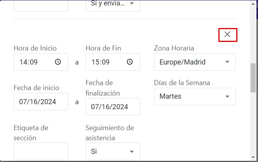This screenshot has width=258, height=162.
Task: Open time picker via Hora de Inicio clock icon
Action: (x=58, y=62)
